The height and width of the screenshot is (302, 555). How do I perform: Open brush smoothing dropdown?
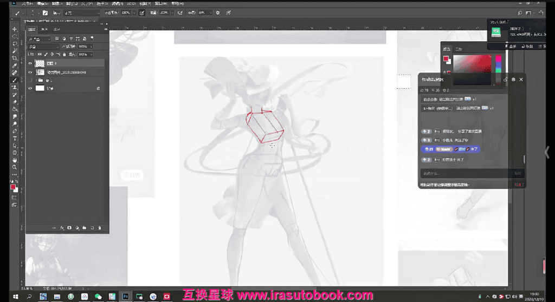click(211, 13)
